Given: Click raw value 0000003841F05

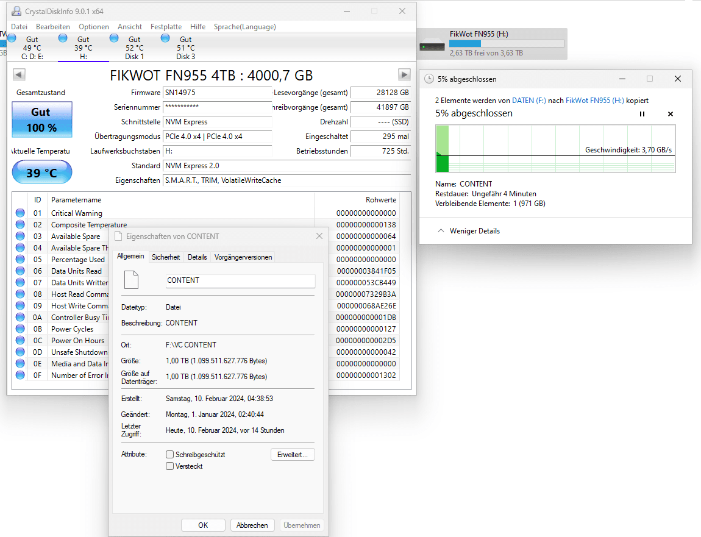Looking at the screenshot, I should click(x=366, y=271).
